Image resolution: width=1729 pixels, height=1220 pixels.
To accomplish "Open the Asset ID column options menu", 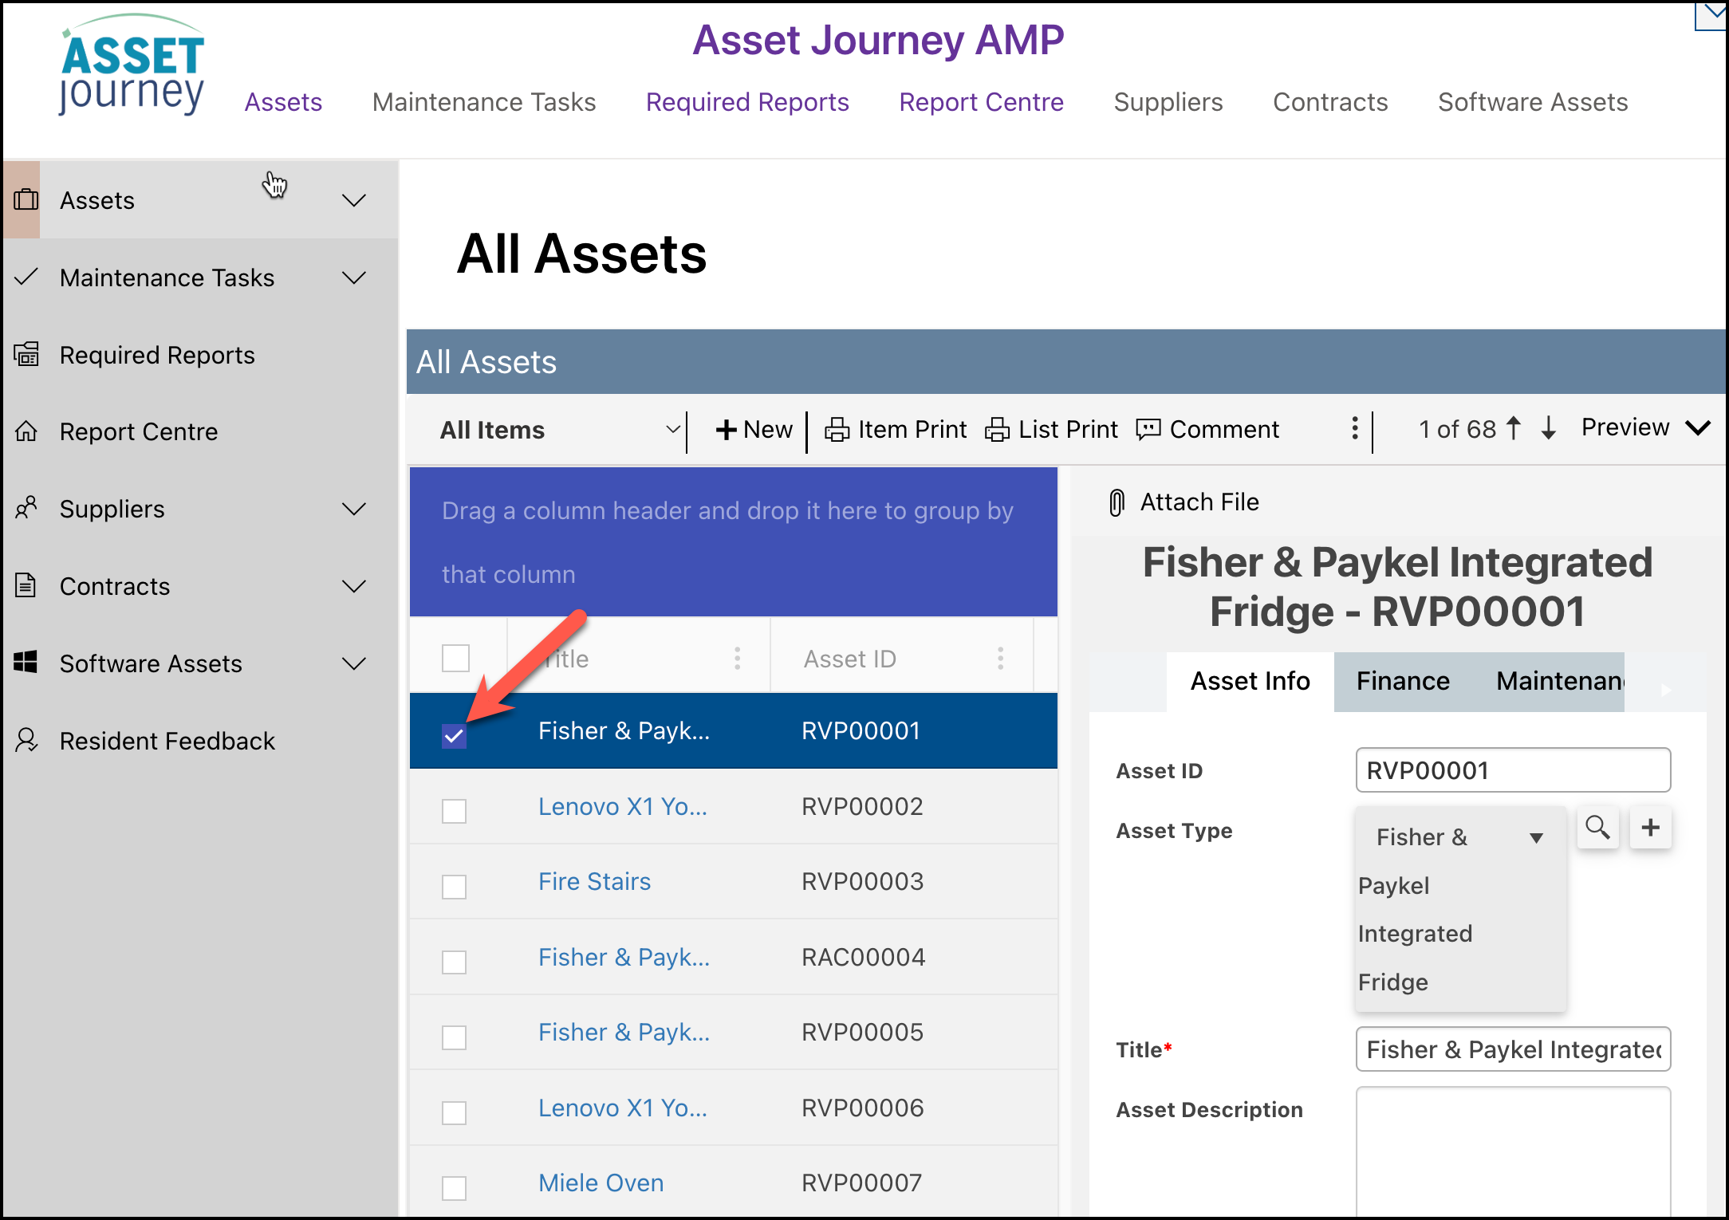I will point(1001,659).
